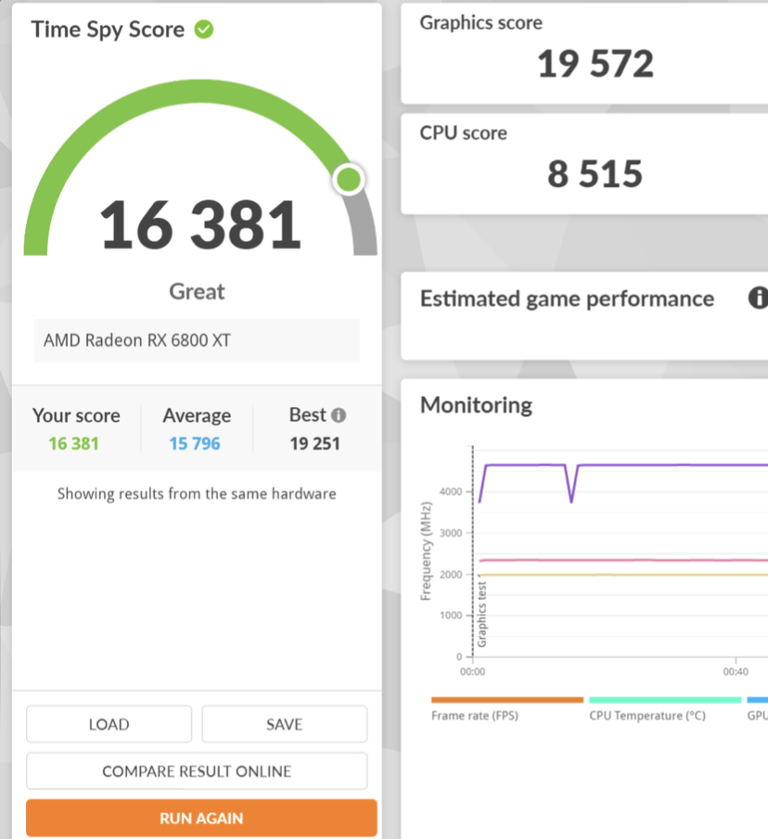Open Estimated game performance info icon
This screenshot has width=768, height=839.
758,298
